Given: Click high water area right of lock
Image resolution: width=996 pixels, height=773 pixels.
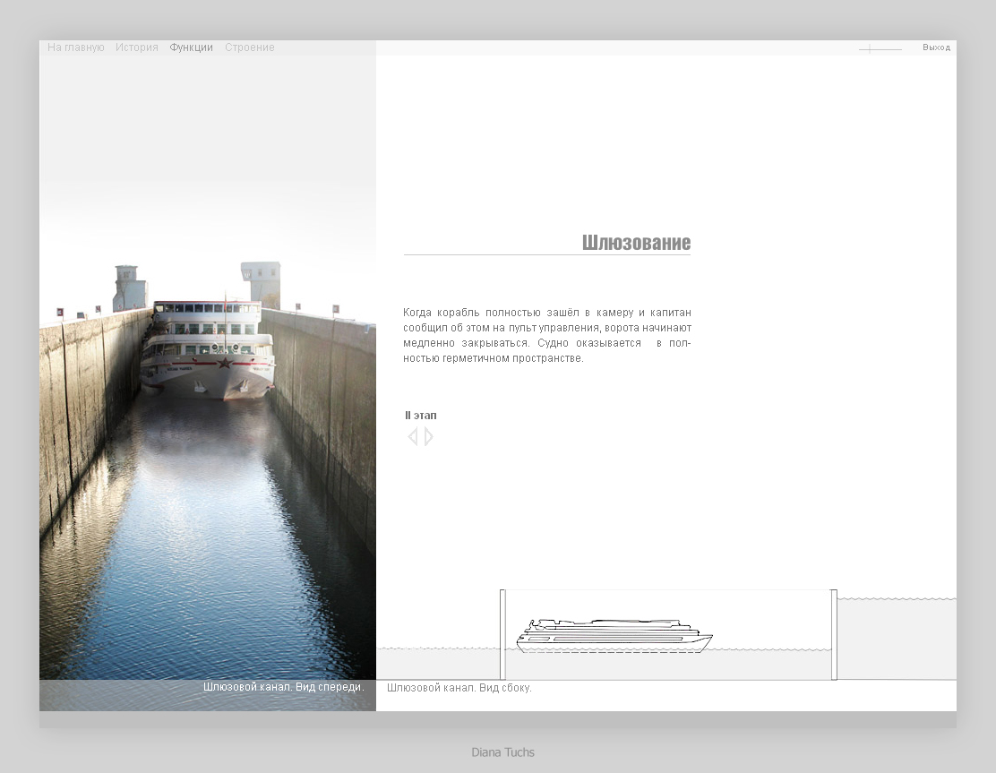Looking at the screenshot, I should (897, 638).
